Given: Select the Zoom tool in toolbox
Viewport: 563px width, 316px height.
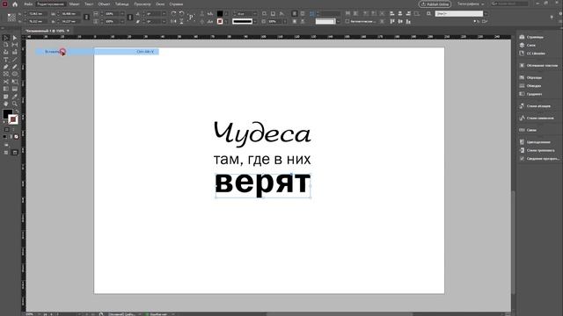Looking at the screenshot, I should tap(15, 104).
